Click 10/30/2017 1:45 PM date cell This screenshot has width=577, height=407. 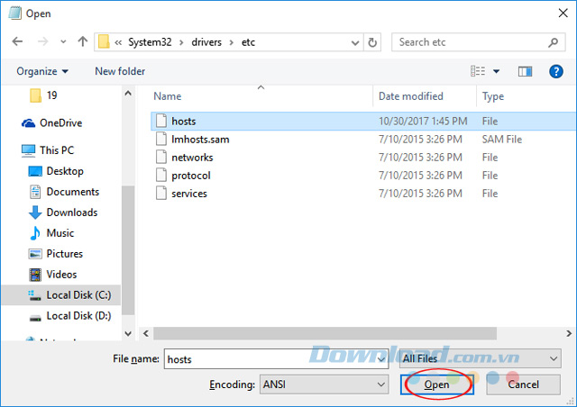coord(423,122)
